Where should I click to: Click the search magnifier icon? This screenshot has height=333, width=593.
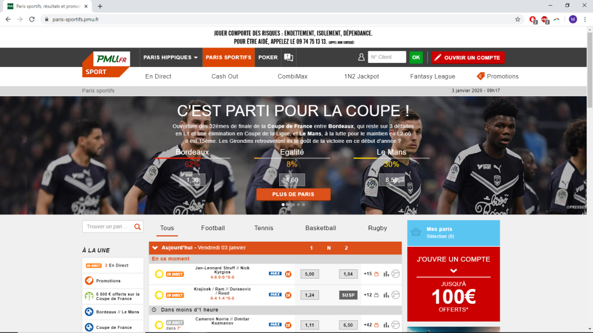(x=137, y=227)
